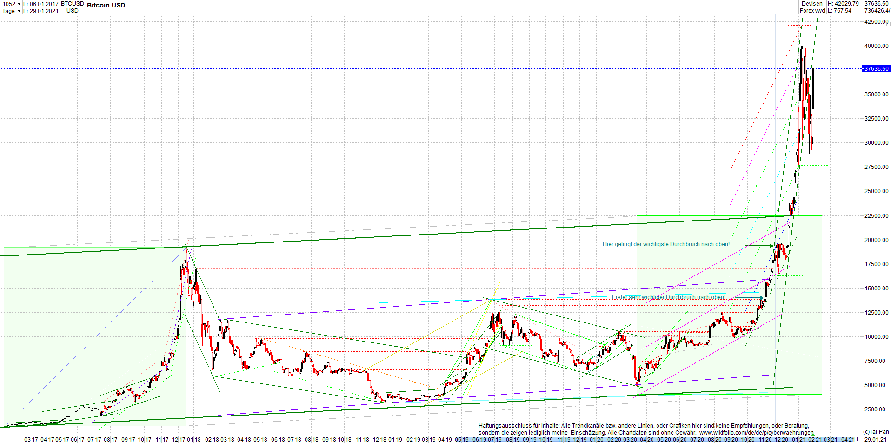891x443 pixels.
Task: Click the Bitcoin USD chart title
Action: pyautogui.click(x=106, y=5)
